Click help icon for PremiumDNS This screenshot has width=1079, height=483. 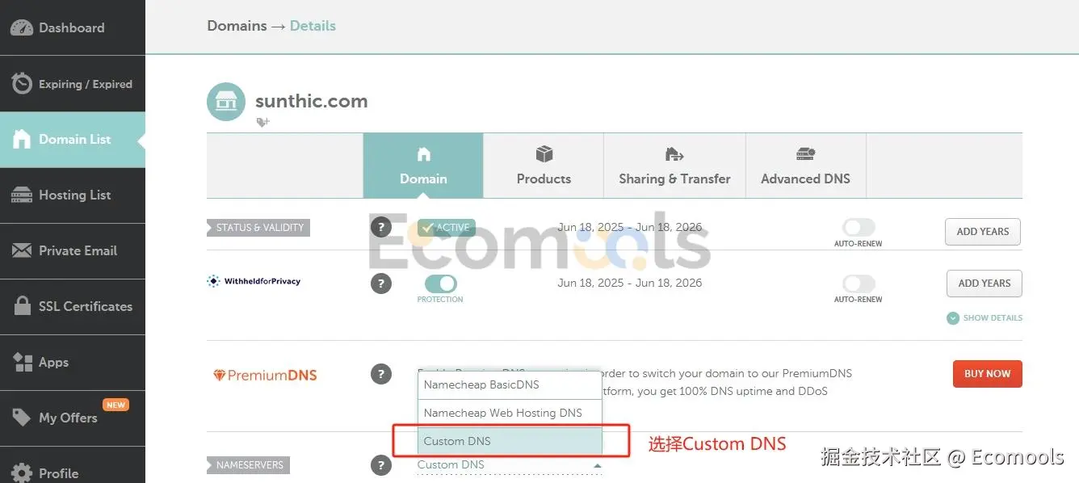(380, 374)
